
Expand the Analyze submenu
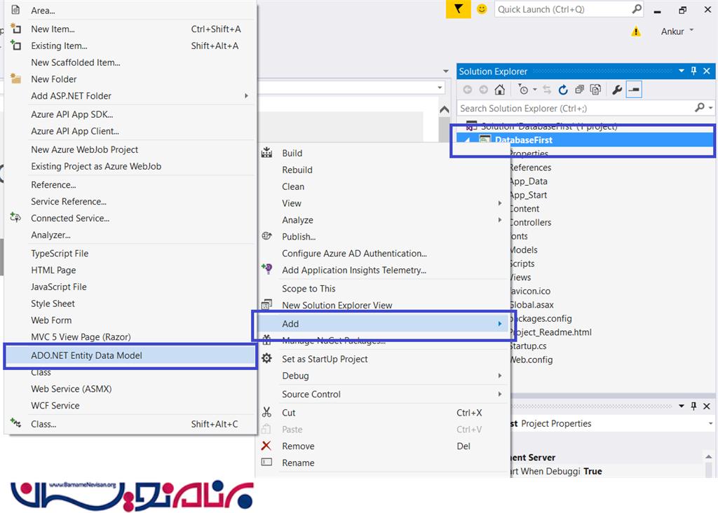(382, 220)
